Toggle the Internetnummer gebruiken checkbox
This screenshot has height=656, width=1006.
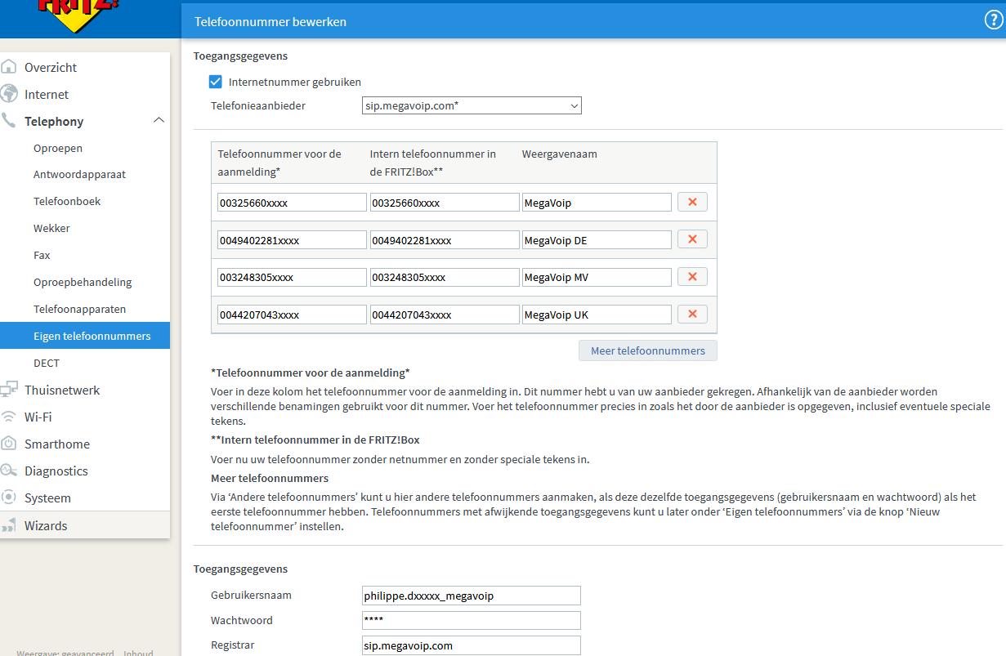click(x=216, y=82)
